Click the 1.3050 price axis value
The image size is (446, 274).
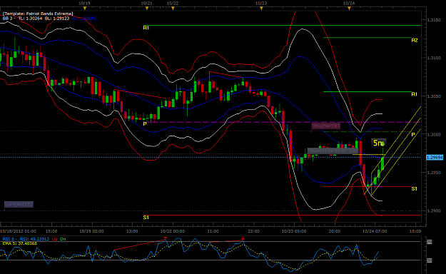(435, 96)
